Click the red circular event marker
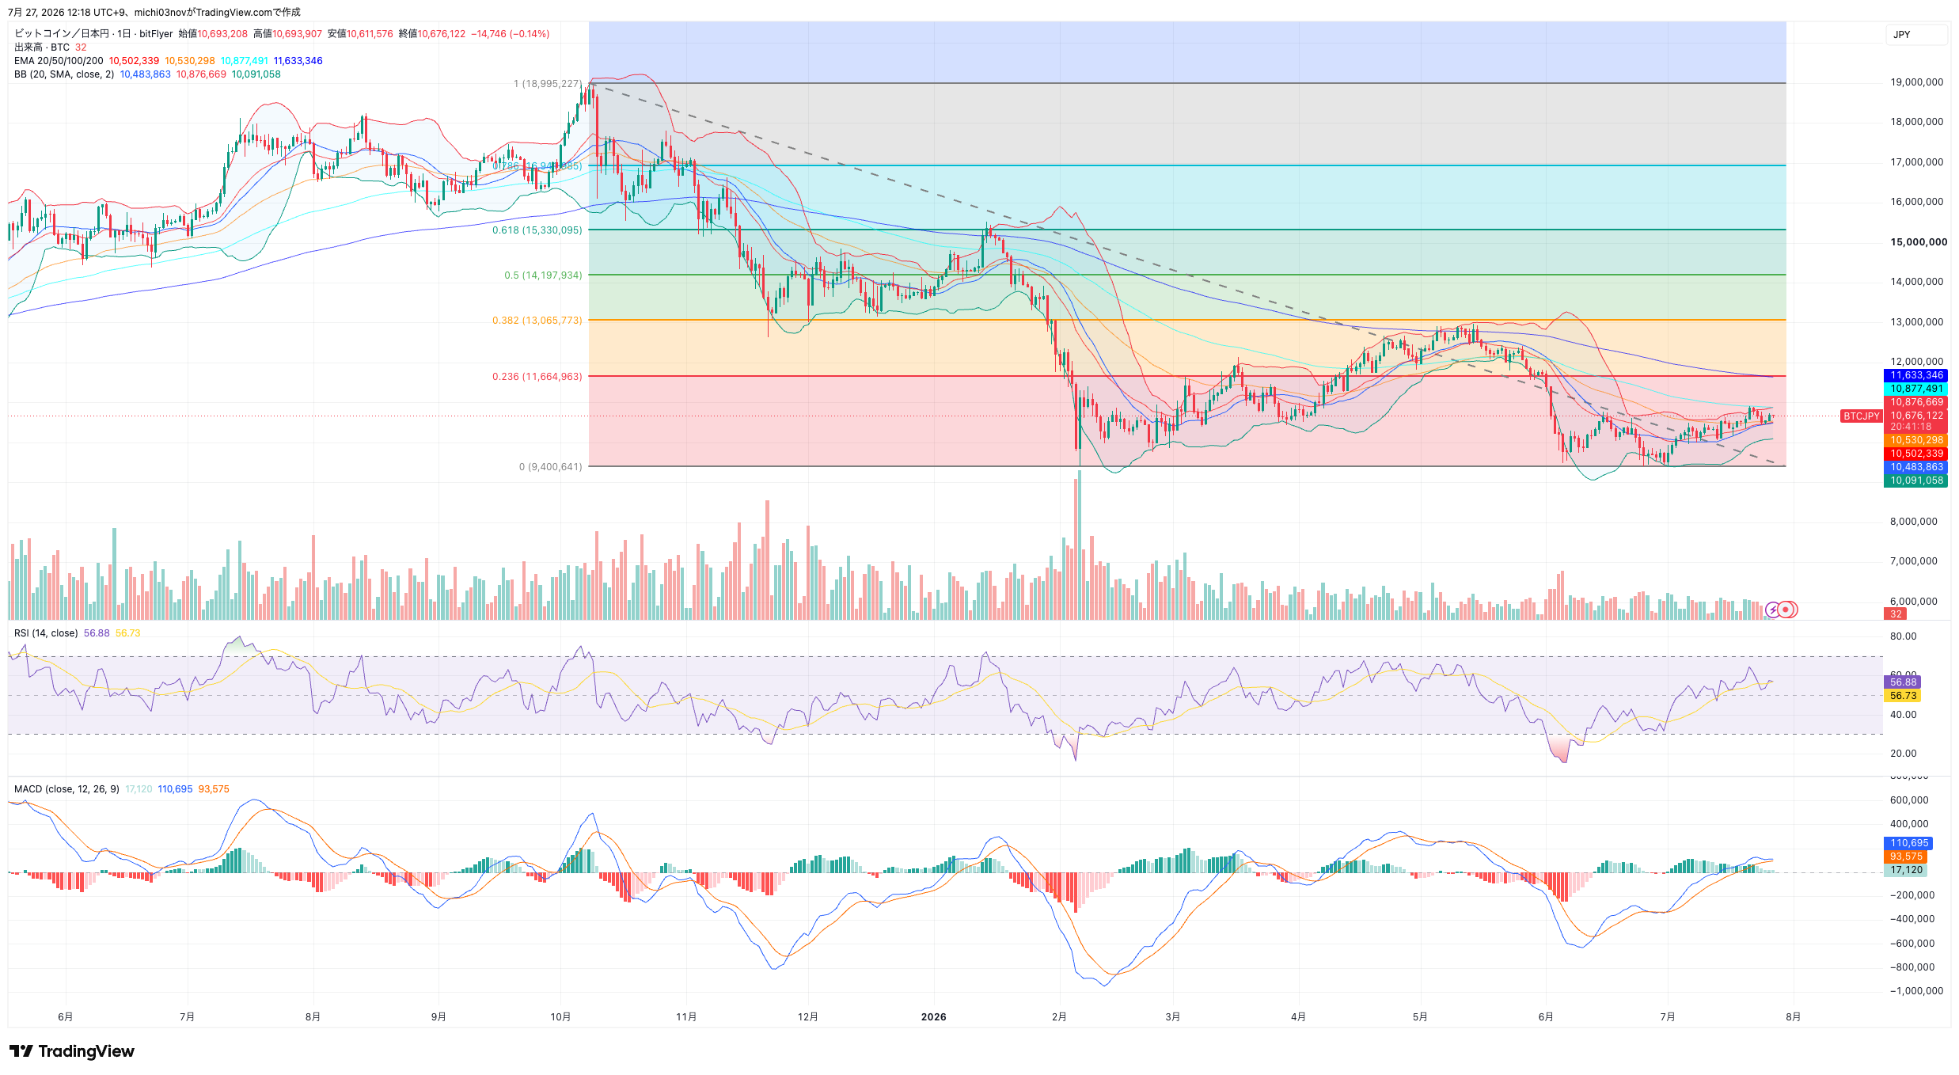The image size is (1959, 1075). pyautogui.click(x=1786, y=610)
